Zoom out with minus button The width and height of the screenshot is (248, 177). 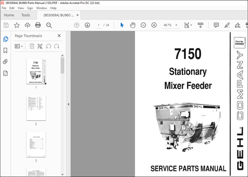[143, 25]
